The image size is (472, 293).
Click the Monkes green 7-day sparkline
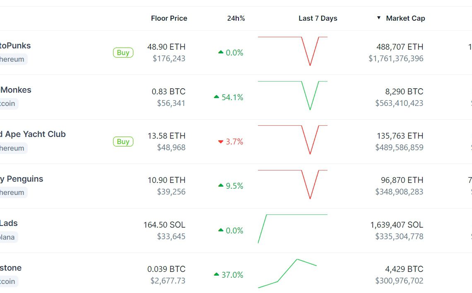292,96
